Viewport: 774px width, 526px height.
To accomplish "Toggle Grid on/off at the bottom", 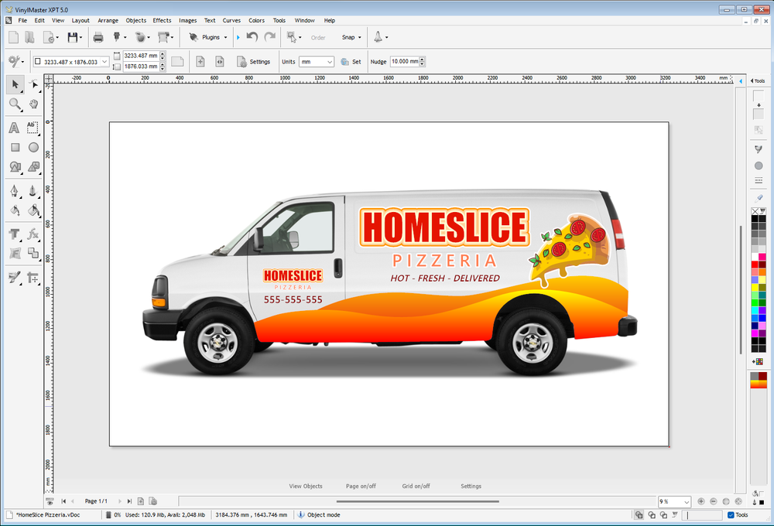I will pyautogui.click(x=416, y=486).
